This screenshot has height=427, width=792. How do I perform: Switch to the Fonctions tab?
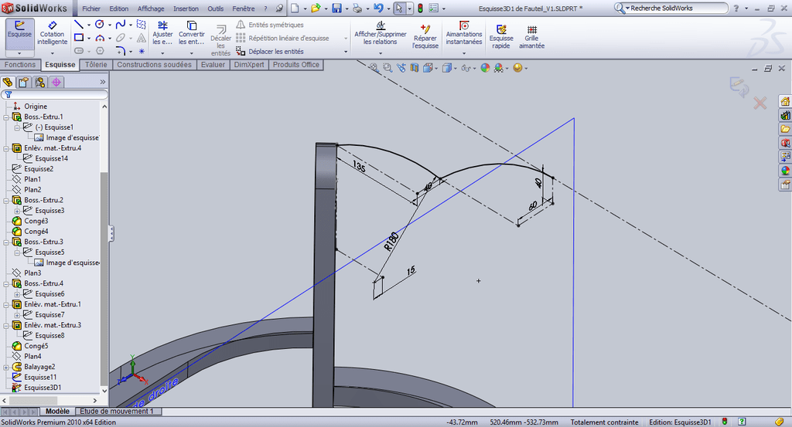(20, 65)
